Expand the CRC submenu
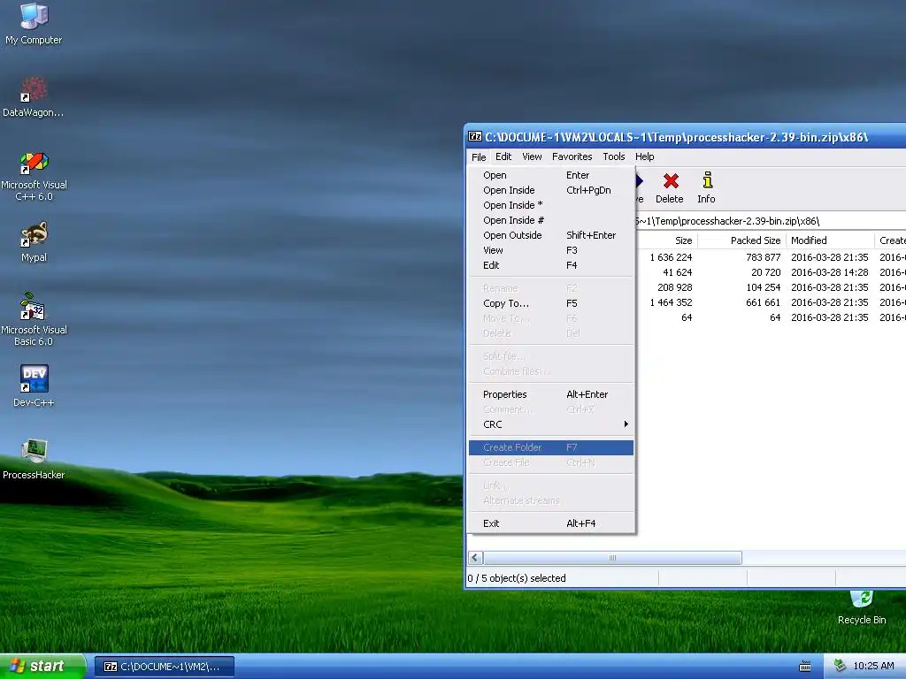906x679 pixels. click(551, 424)
